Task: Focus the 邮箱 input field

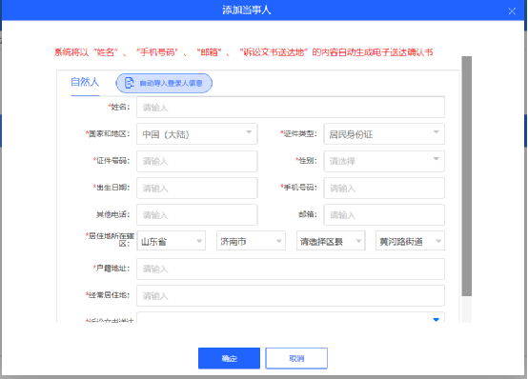Action: [x=384, y=215]
